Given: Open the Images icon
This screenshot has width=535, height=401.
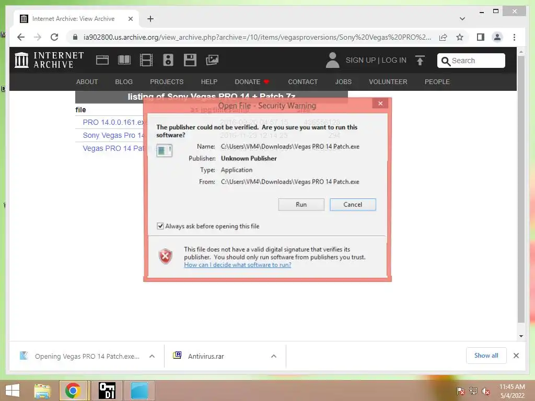Looking at the screenshot, I should (212, 60).
